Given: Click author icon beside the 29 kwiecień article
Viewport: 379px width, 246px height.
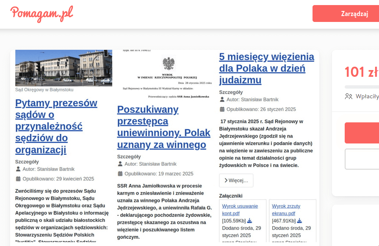Looking at the screenshot, I should 18,169.
